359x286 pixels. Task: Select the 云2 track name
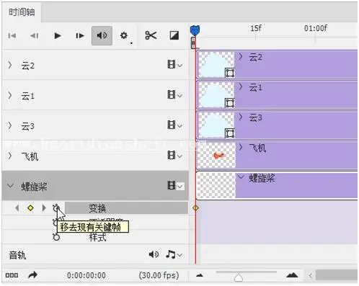pyautogui.click(x=28, y=66)
